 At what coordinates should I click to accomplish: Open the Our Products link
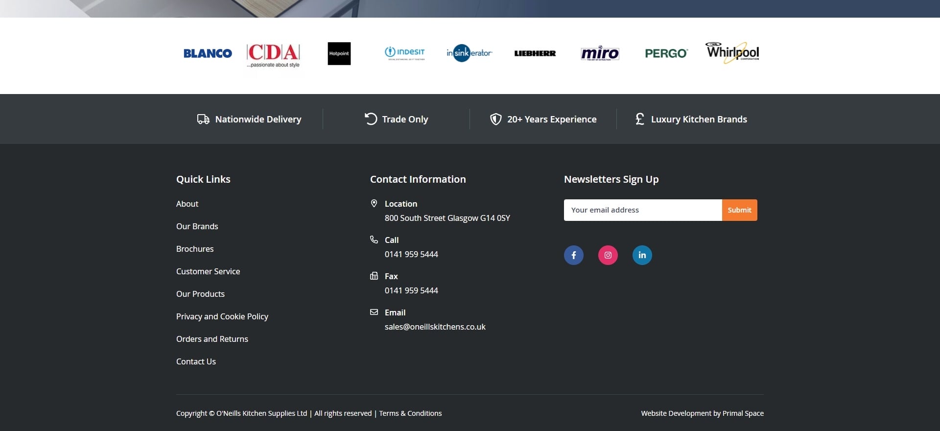tap(200, 294)
